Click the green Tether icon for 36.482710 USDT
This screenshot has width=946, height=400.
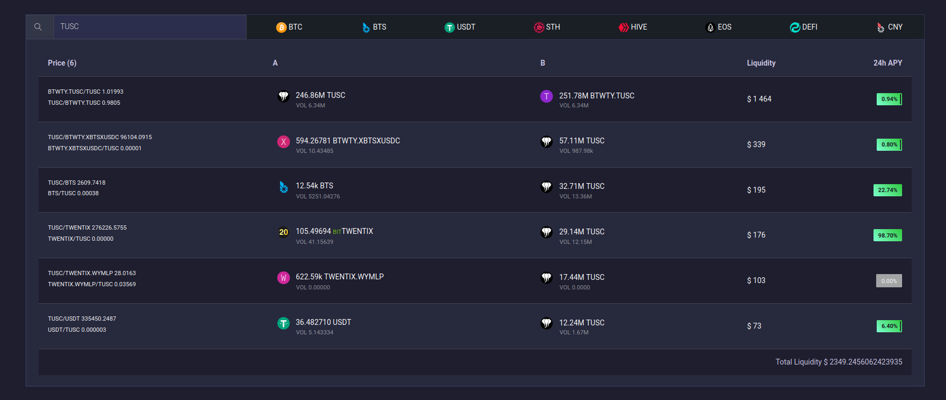[284, 323]
